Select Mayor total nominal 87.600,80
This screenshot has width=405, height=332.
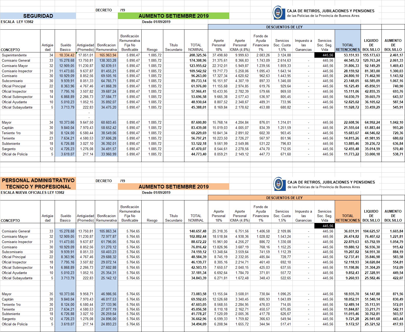196,122
